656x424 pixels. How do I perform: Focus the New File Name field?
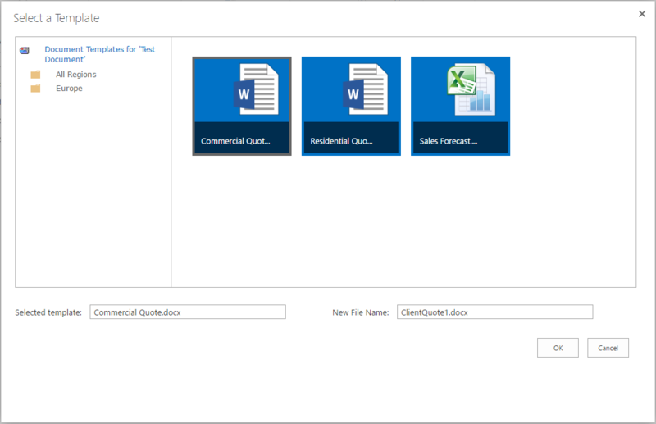tap(494, 312)
